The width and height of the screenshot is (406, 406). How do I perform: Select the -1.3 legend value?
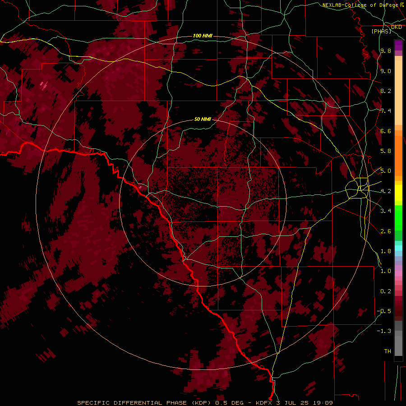(384, 331)
